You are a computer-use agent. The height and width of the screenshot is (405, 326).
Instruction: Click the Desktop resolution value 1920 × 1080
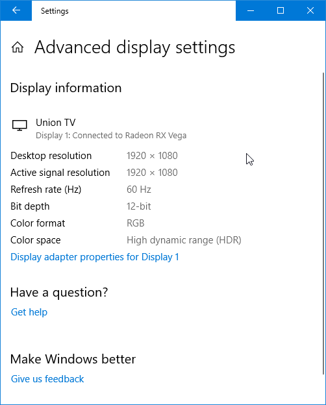(x=152, y=156)
